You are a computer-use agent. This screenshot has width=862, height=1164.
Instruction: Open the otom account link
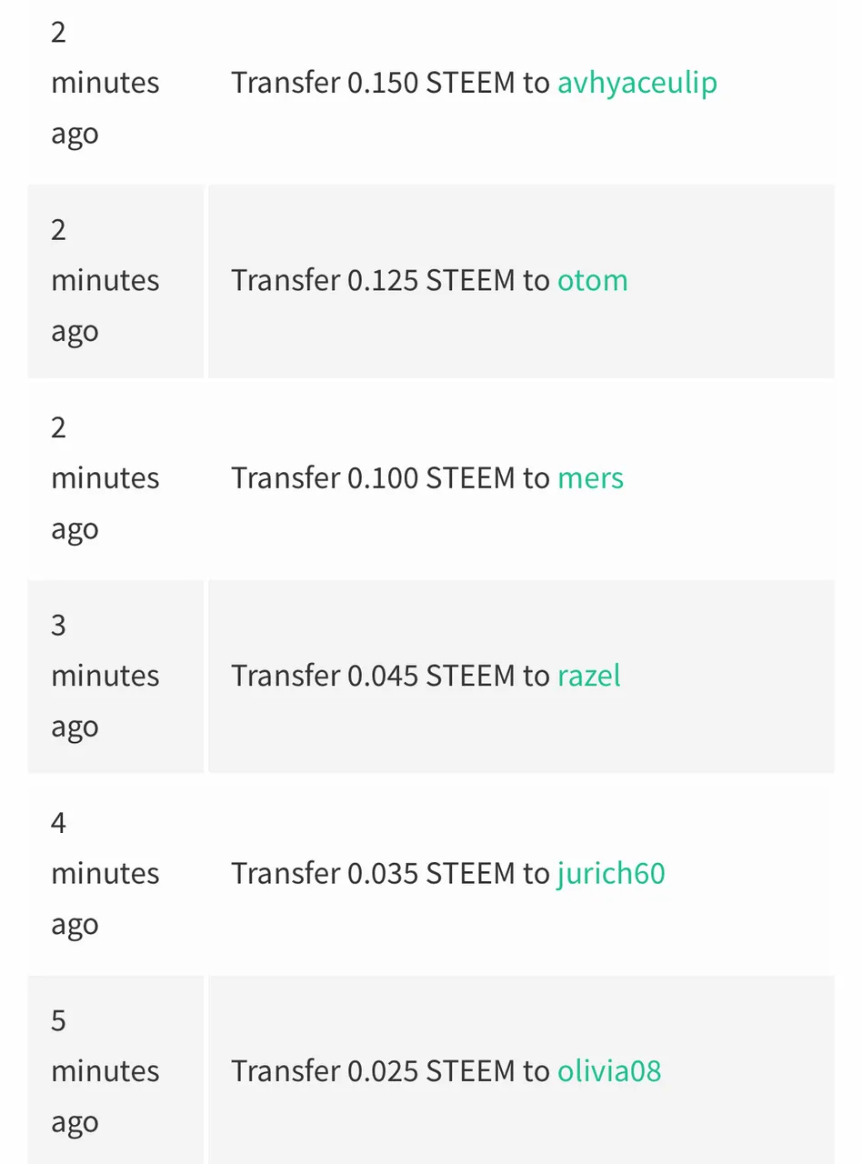pyautogui.click(x=592, y=280)
